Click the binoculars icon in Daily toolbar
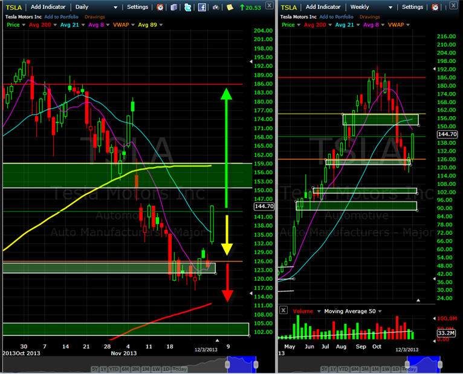This screenshot has width=463, height=374. click(216, 7)
